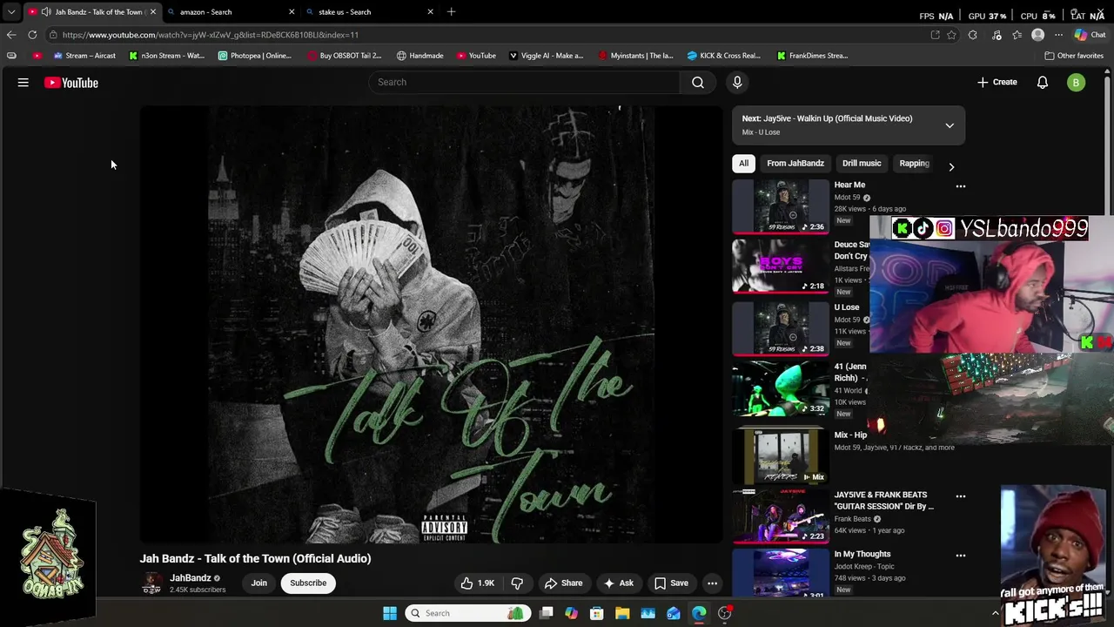
Task: Open the Other favorites folder
Action: [1074, 56]
